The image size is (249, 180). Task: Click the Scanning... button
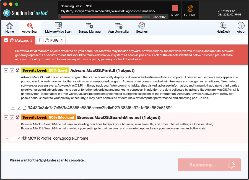[209, 165]
